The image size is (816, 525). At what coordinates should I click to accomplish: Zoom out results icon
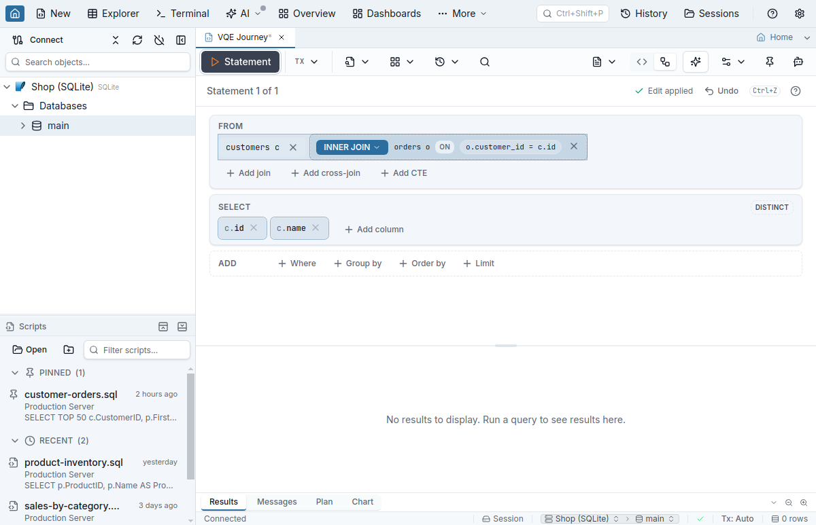point(789,503)
